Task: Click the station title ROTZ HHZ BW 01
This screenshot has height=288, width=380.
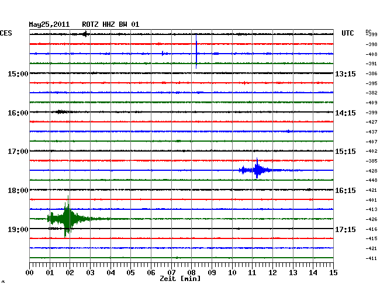Action: click(110, 24)
